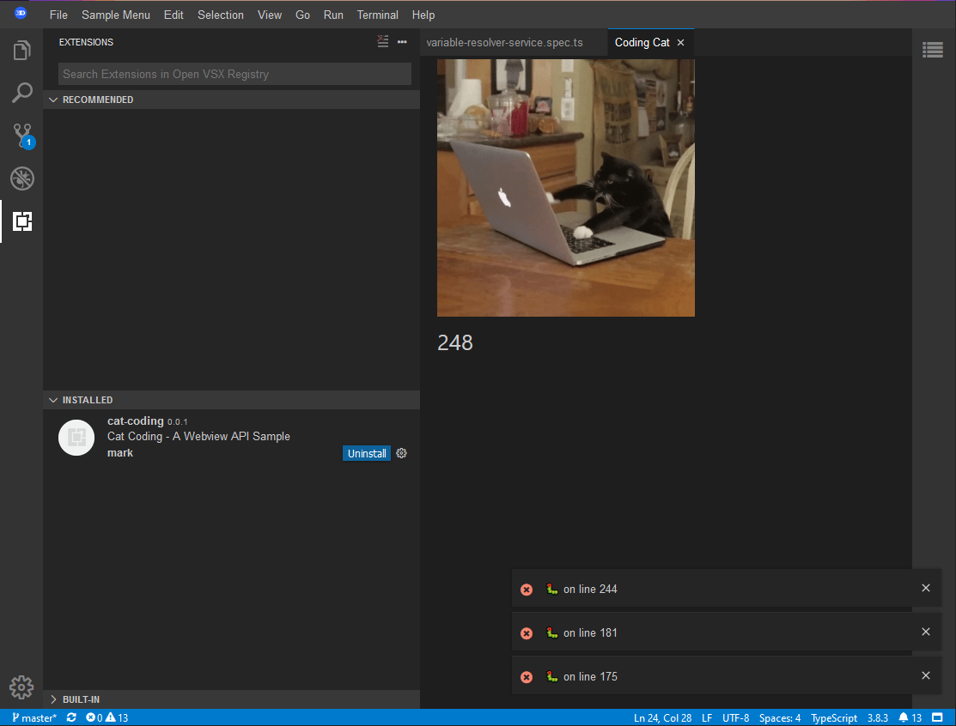This screenshot has width=956, height=726.
Task: Open the Extensions view More Actions menu
Action: pos(401,41)
